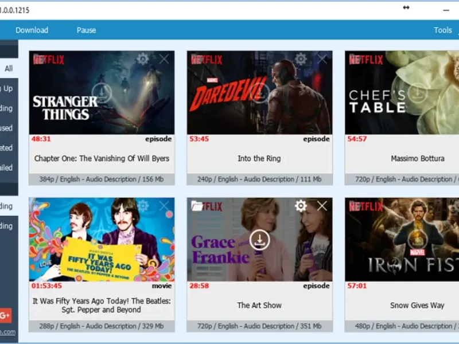Click quality info '720p / English - Audio Description / 351 Mb'
Viewport: 459px width, 344px height.
tap(259, 326)
